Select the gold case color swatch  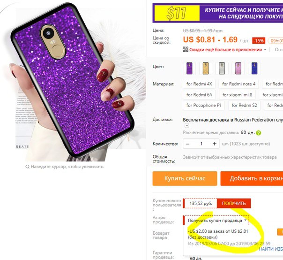click(x=206, y=69)
